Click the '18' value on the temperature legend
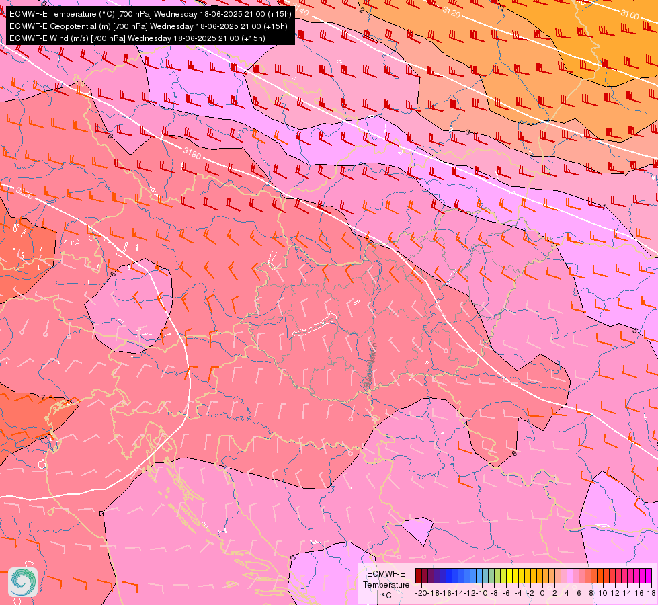This screenshot has height=605, width=658. click(651, 593)
